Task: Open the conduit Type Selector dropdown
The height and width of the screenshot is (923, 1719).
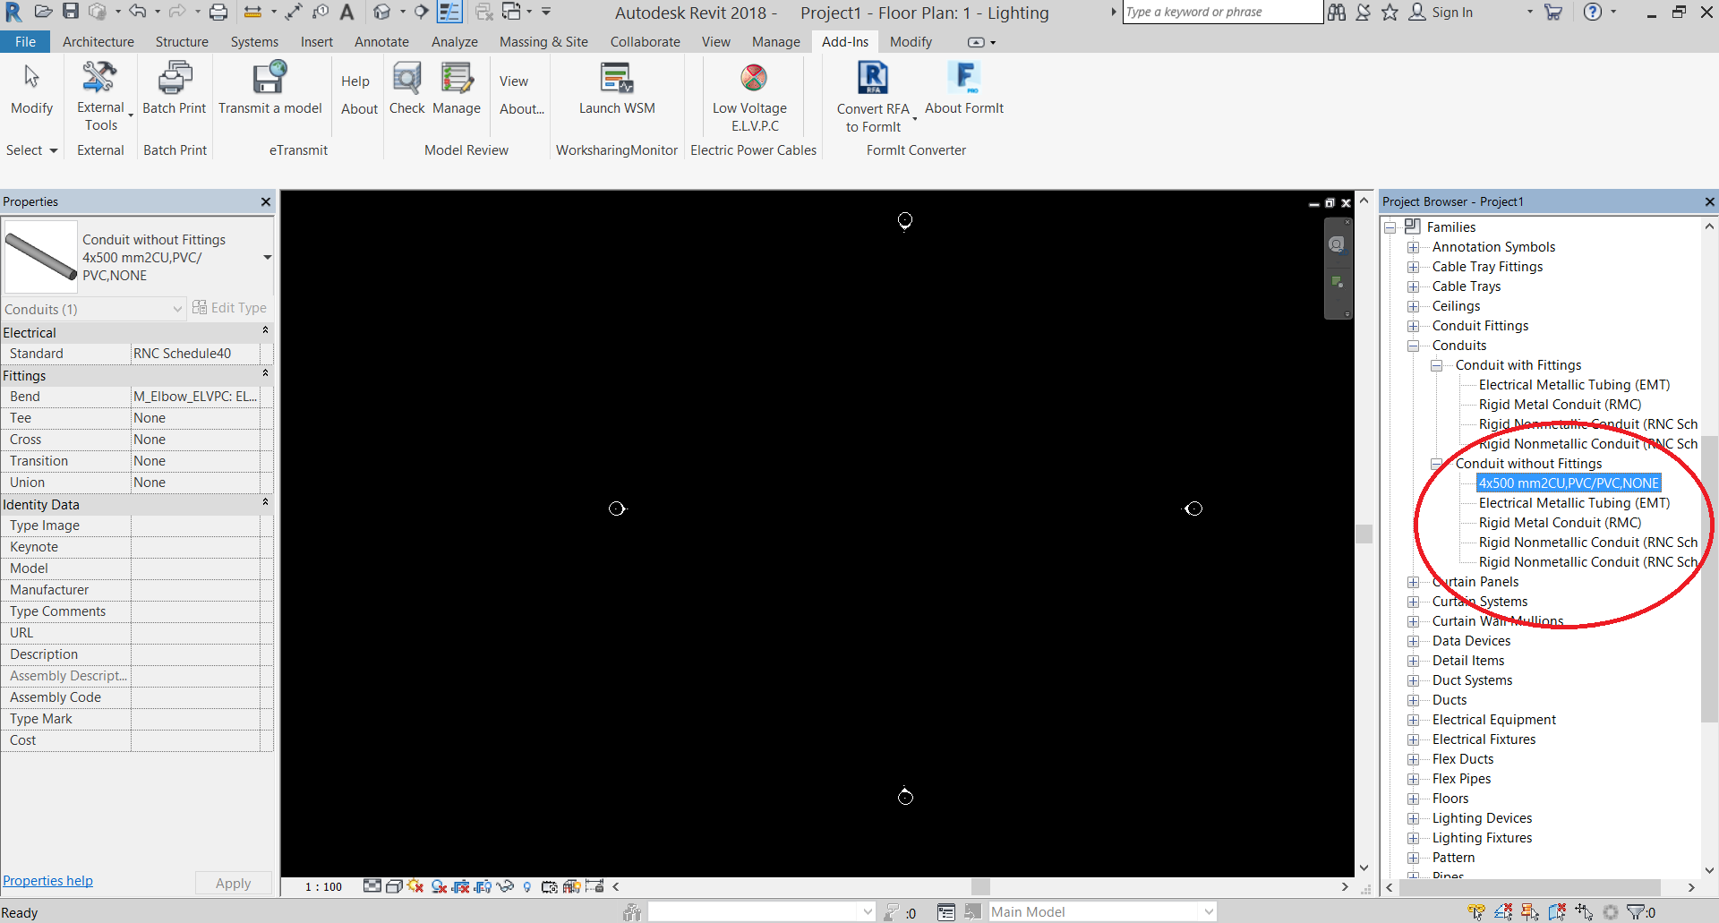Action: click(267, 258)
